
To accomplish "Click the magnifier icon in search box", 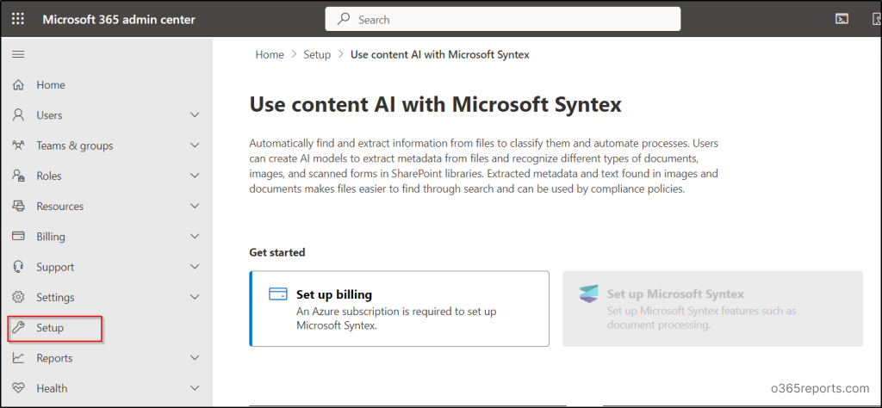I will click(343, 20).
